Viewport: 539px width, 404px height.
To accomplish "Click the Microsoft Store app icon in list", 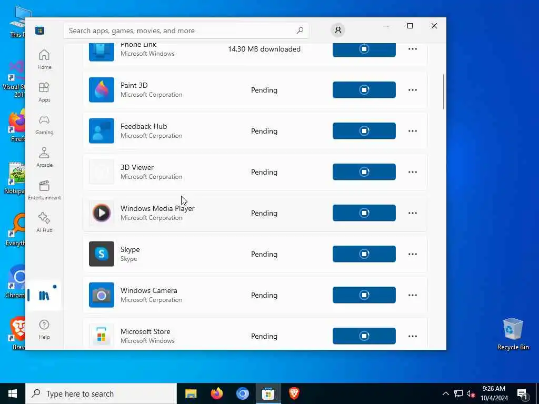I will [102, 336].
